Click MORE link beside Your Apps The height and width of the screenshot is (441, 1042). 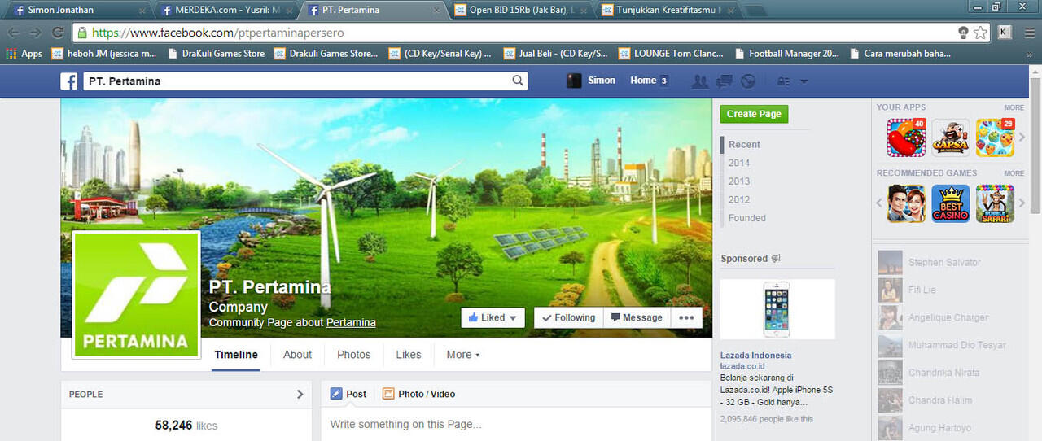1014,107
